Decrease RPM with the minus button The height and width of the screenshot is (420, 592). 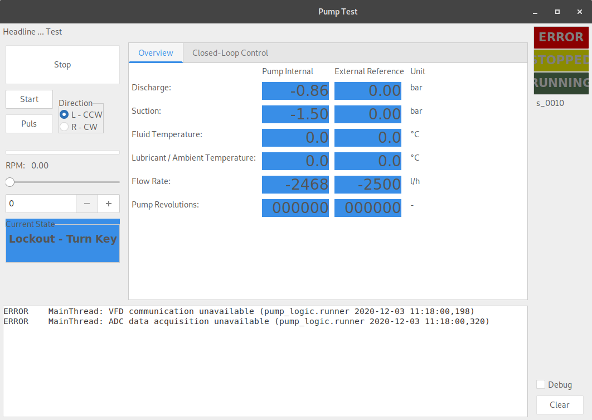tap(87, 204)
